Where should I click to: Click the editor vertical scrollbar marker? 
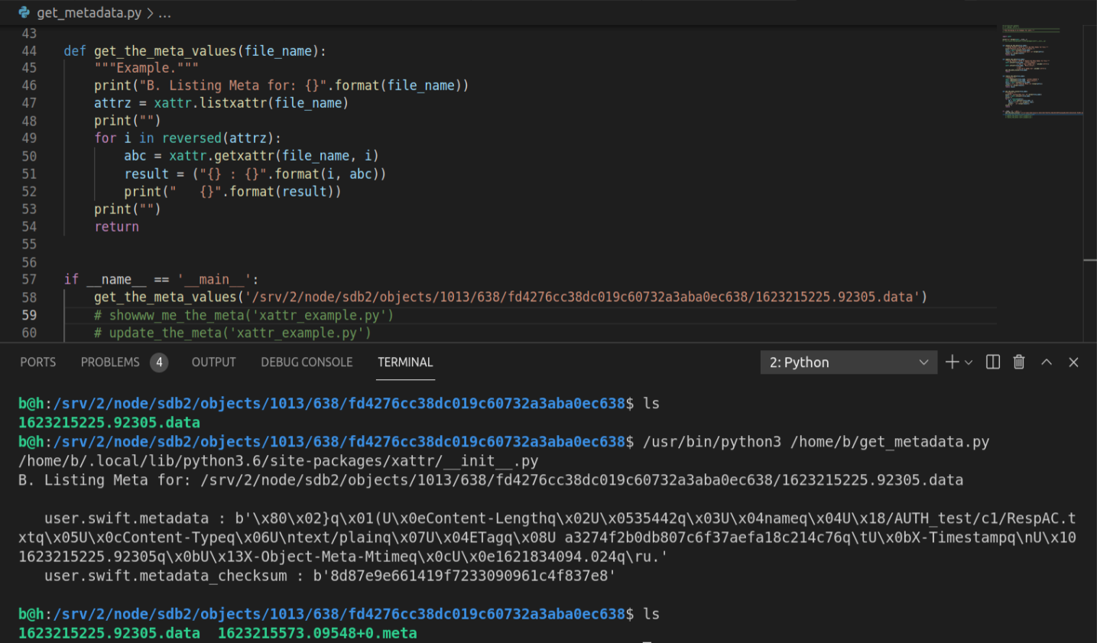click(x=1090, y=261)
